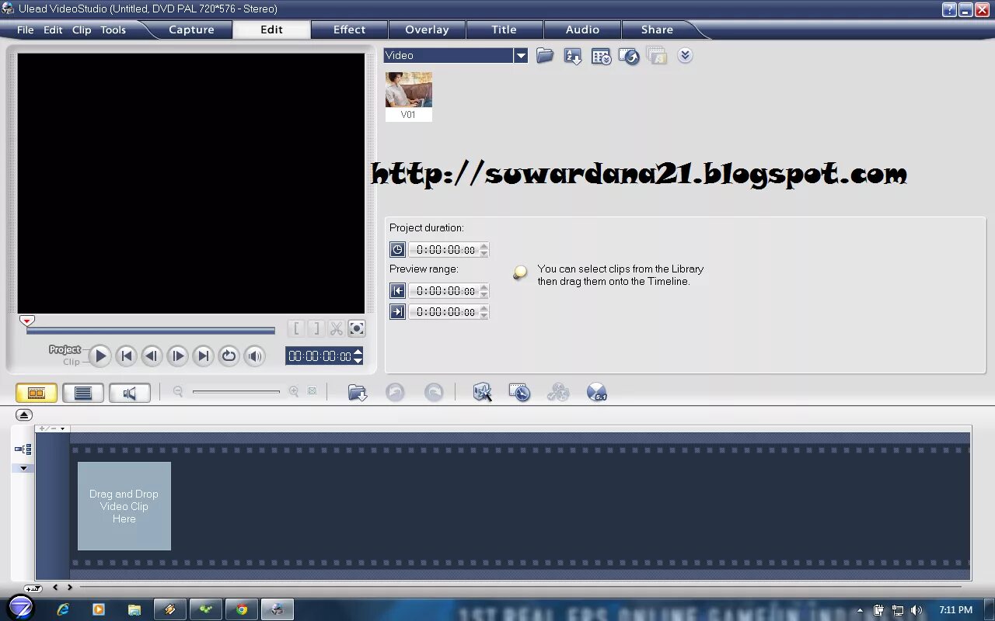This screenshot has height=621, width=995.
Task: Adjust the Project duration timecode stepper
Action: click(x=484, y=250)
